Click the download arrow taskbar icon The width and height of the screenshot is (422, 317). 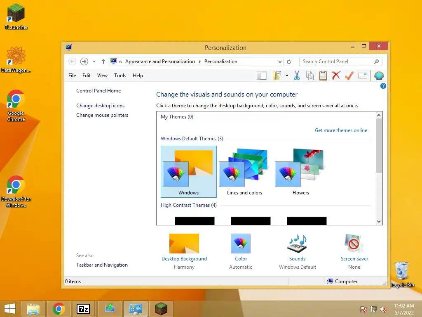point(110,309)
